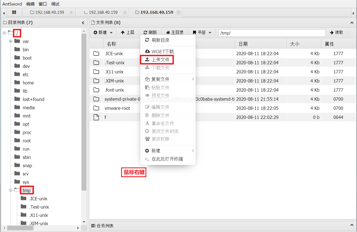The width and height of the screenshot is (357, 232).
Task: Open the AntSword home grid tab icon
Action: pos(14,12)
